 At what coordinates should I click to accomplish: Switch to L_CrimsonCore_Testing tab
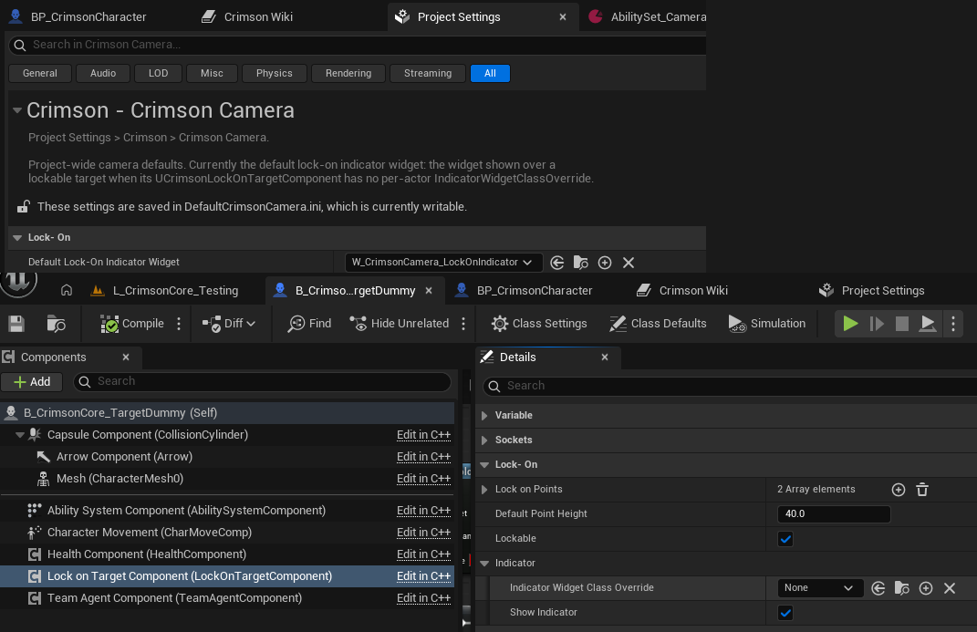165,290
